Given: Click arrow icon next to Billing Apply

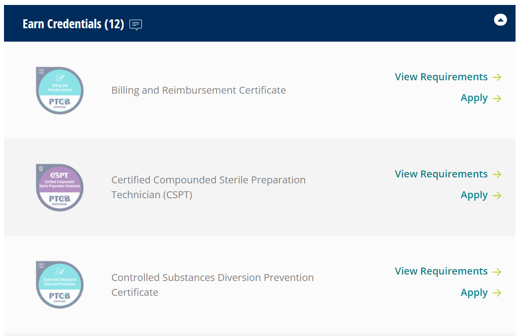Looking at the screenshot, I should (497, 99).
